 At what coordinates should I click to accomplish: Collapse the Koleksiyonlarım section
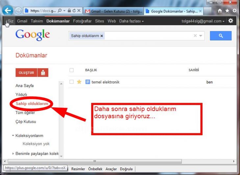click(x=13, y=135)
